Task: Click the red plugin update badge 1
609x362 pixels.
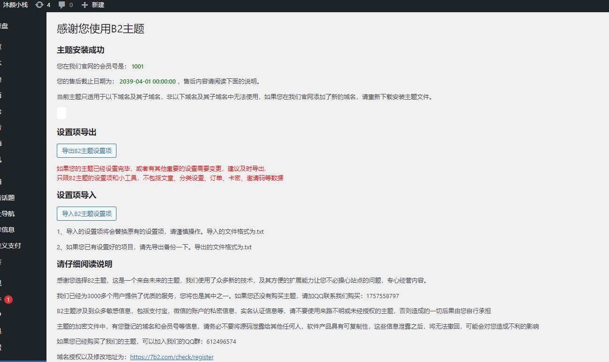Action: pos(8,300)
